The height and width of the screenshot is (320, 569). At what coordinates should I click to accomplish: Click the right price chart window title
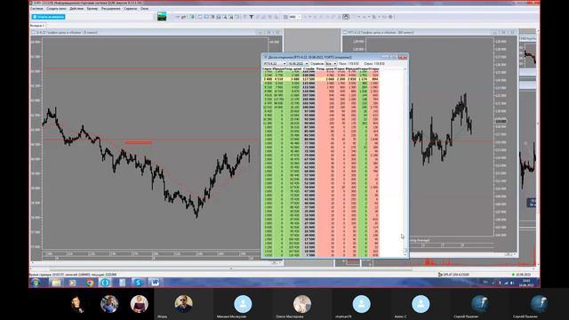381,32
